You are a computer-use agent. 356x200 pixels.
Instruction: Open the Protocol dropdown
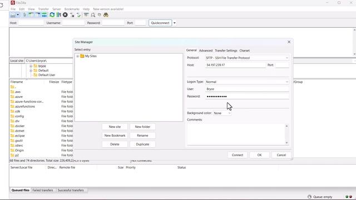[x=247, y=58]
